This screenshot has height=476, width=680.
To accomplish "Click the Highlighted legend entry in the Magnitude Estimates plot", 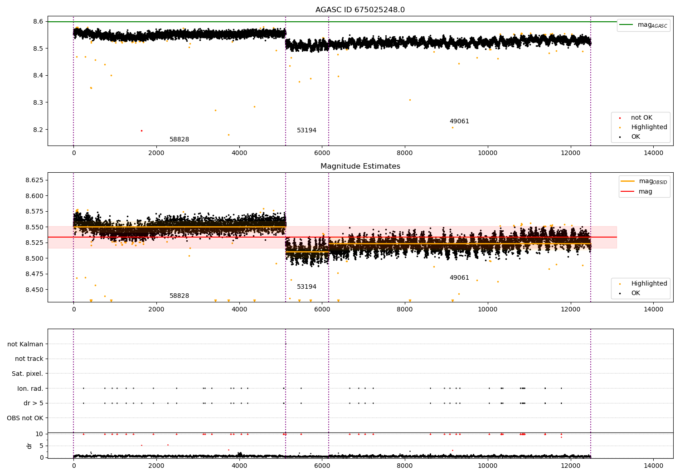I will (644, 284).
